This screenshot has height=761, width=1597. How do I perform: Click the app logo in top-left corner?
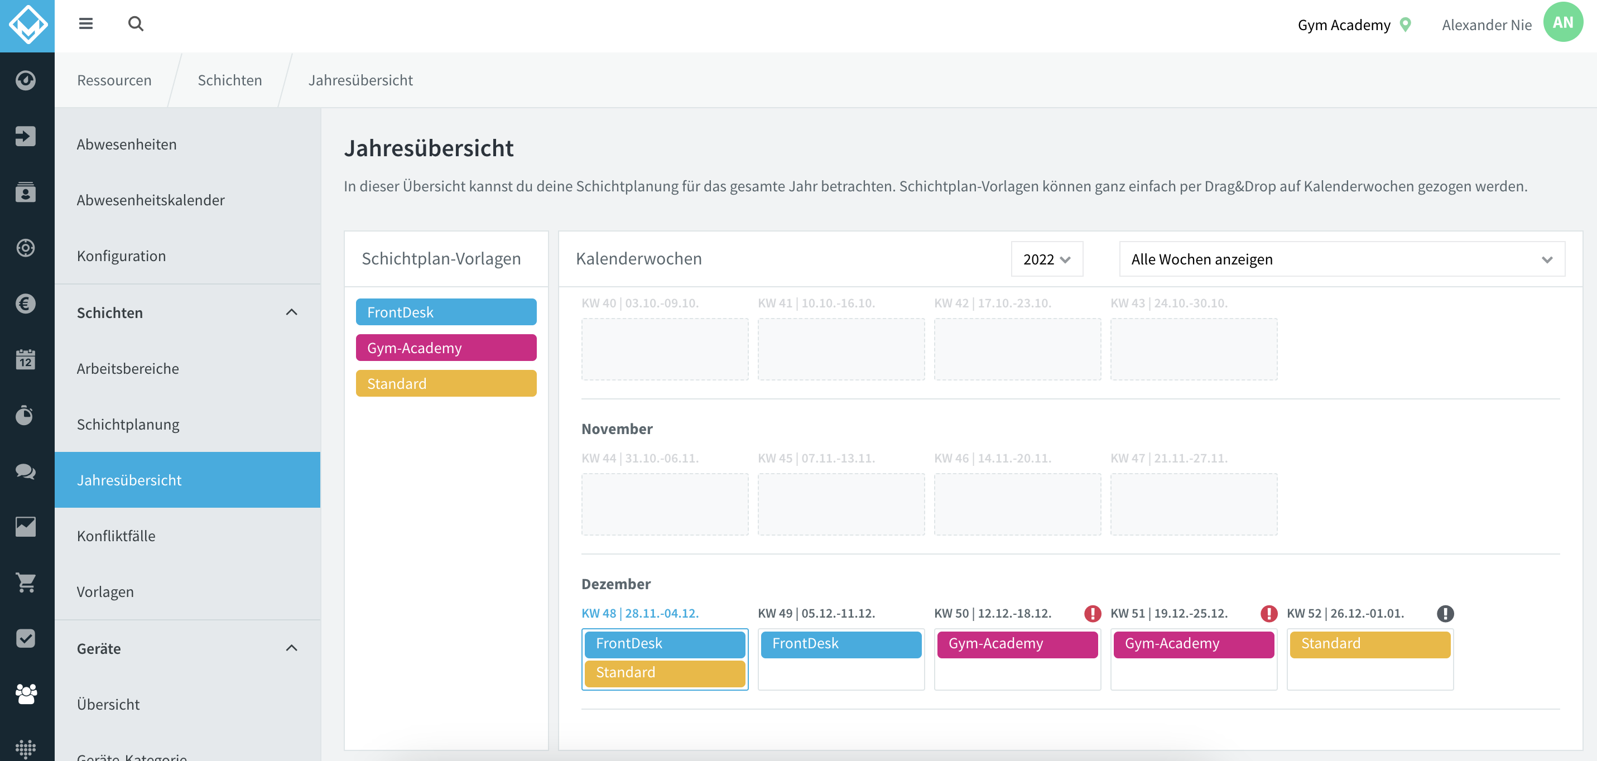pyautogui.click(x=27, y=26)
